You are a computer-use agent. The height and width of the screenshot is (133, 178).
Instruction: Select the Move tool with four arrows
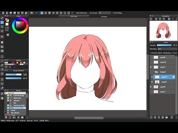click(2, 37)
